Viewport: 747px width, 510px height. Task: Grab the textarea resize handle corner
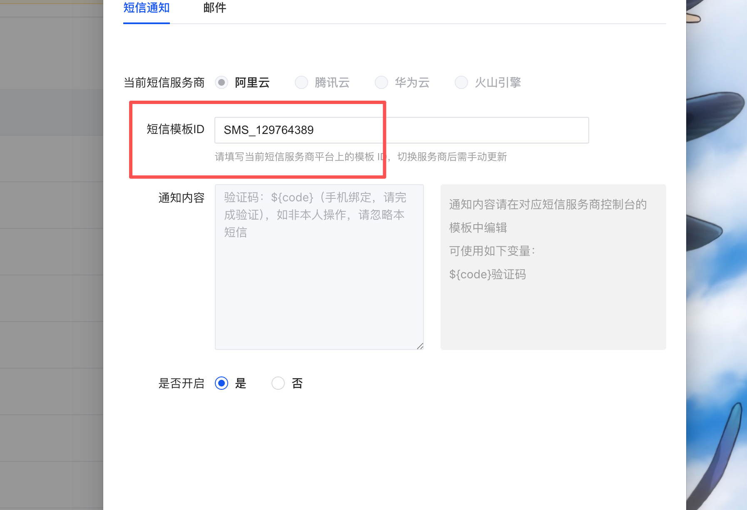[420, 346]
